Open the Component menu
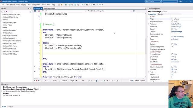Viewport: 193px width, 108px height. (x=36, y=5)
